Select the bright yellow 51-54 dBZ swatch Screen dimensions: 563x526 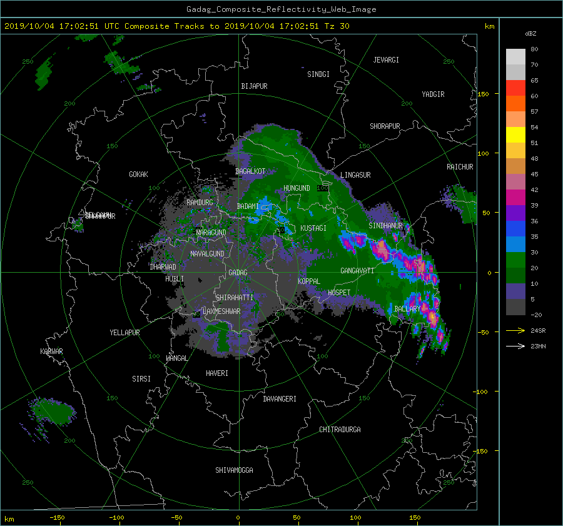515,134
